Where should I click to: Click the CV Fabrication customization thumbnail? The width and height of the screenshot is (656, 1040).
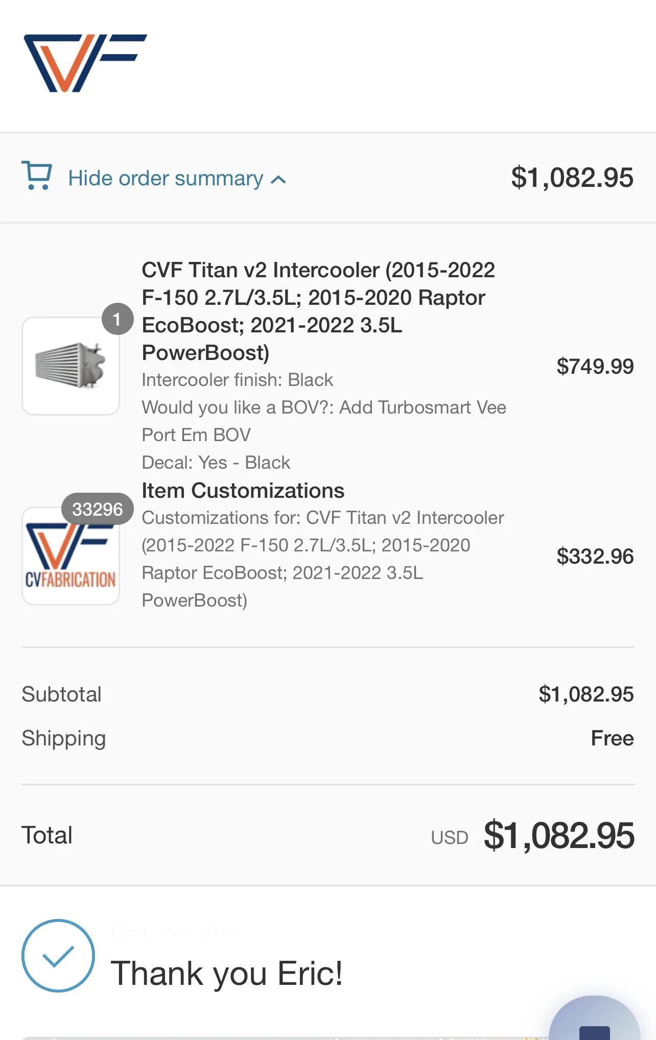71,557
